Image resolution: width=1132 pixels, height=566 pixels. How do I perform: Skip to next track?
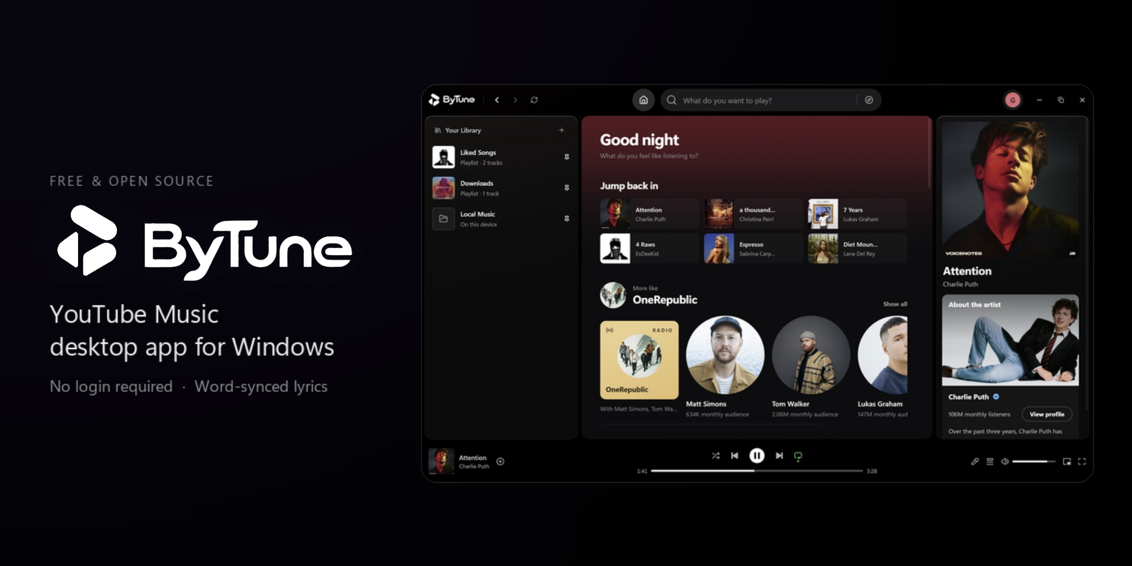click(x=779, y=455)
